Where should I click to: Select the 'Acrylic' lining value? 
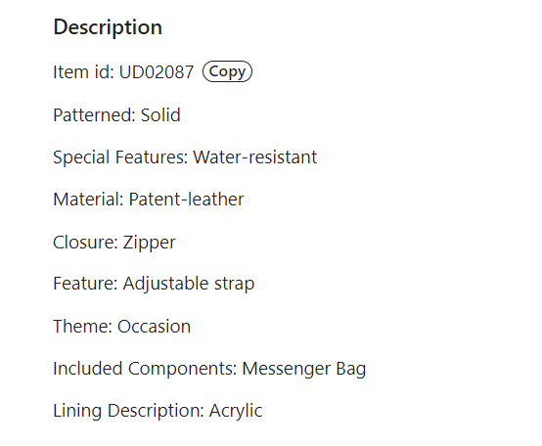[x=236, y=411]
